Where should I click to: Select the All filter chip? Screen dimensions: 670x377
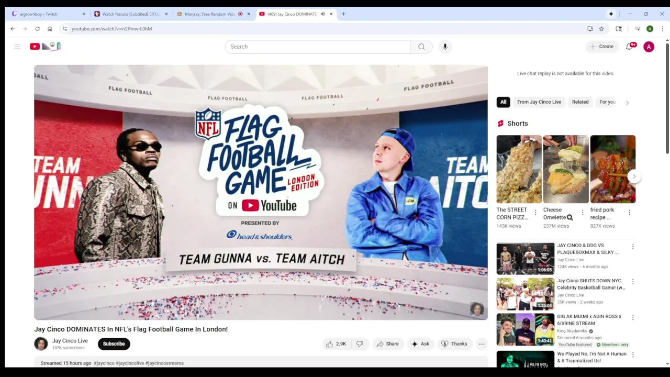coord(503,102)
